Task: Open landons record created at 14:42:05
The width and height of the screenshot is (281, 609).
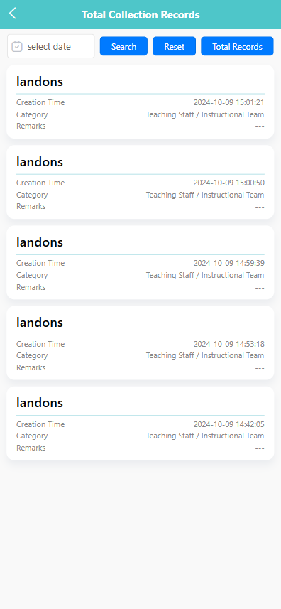Action: [x=140, y=424]
